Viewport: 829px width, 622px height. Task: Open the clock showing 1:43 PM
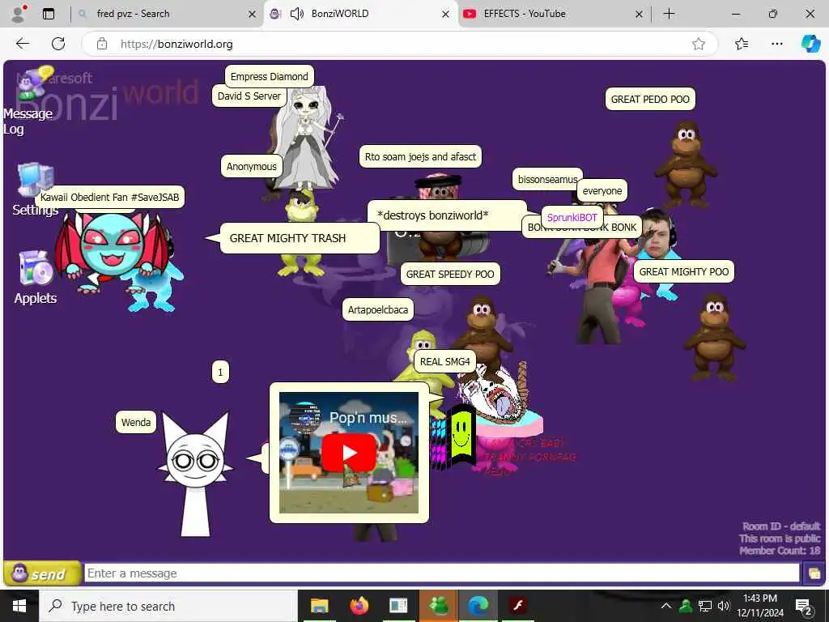[x=759, y=606]
